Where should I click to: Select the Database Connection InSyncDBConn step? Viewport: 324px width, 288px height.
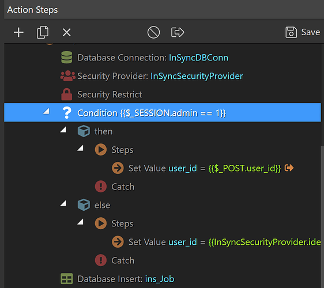[163, 58]
